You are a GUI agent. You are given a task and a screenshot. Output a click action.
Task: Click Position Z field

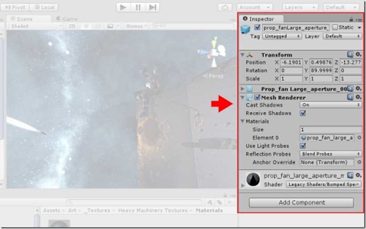pos(351,62)
